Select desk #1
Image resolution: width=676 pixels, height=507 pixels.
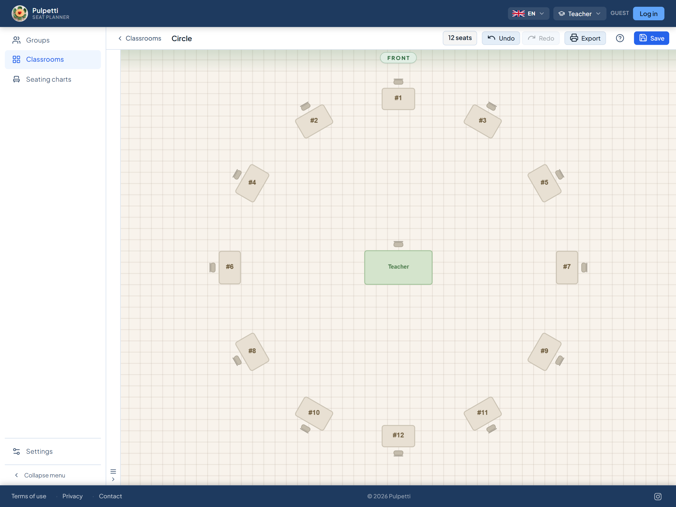398,99
